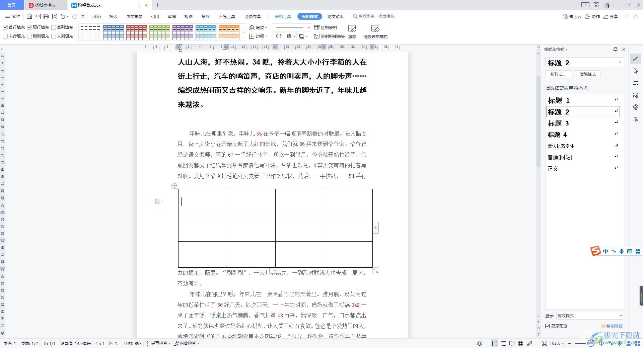Click the Redo arrow icon
This screenshot has width=643, height=348.
pyautogui.click(x=74, y=16)
